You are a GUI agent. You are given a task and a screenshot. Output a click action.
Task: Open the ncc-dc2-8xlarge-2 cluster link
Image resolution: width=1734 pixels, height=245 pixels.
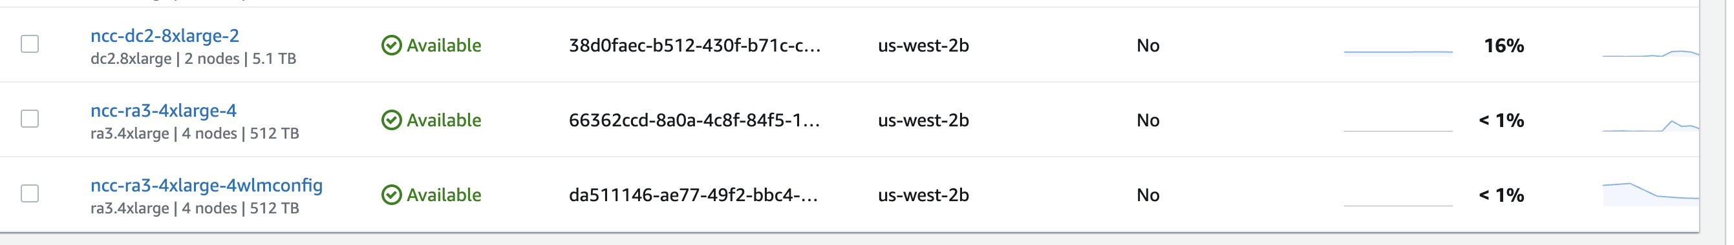165,35
